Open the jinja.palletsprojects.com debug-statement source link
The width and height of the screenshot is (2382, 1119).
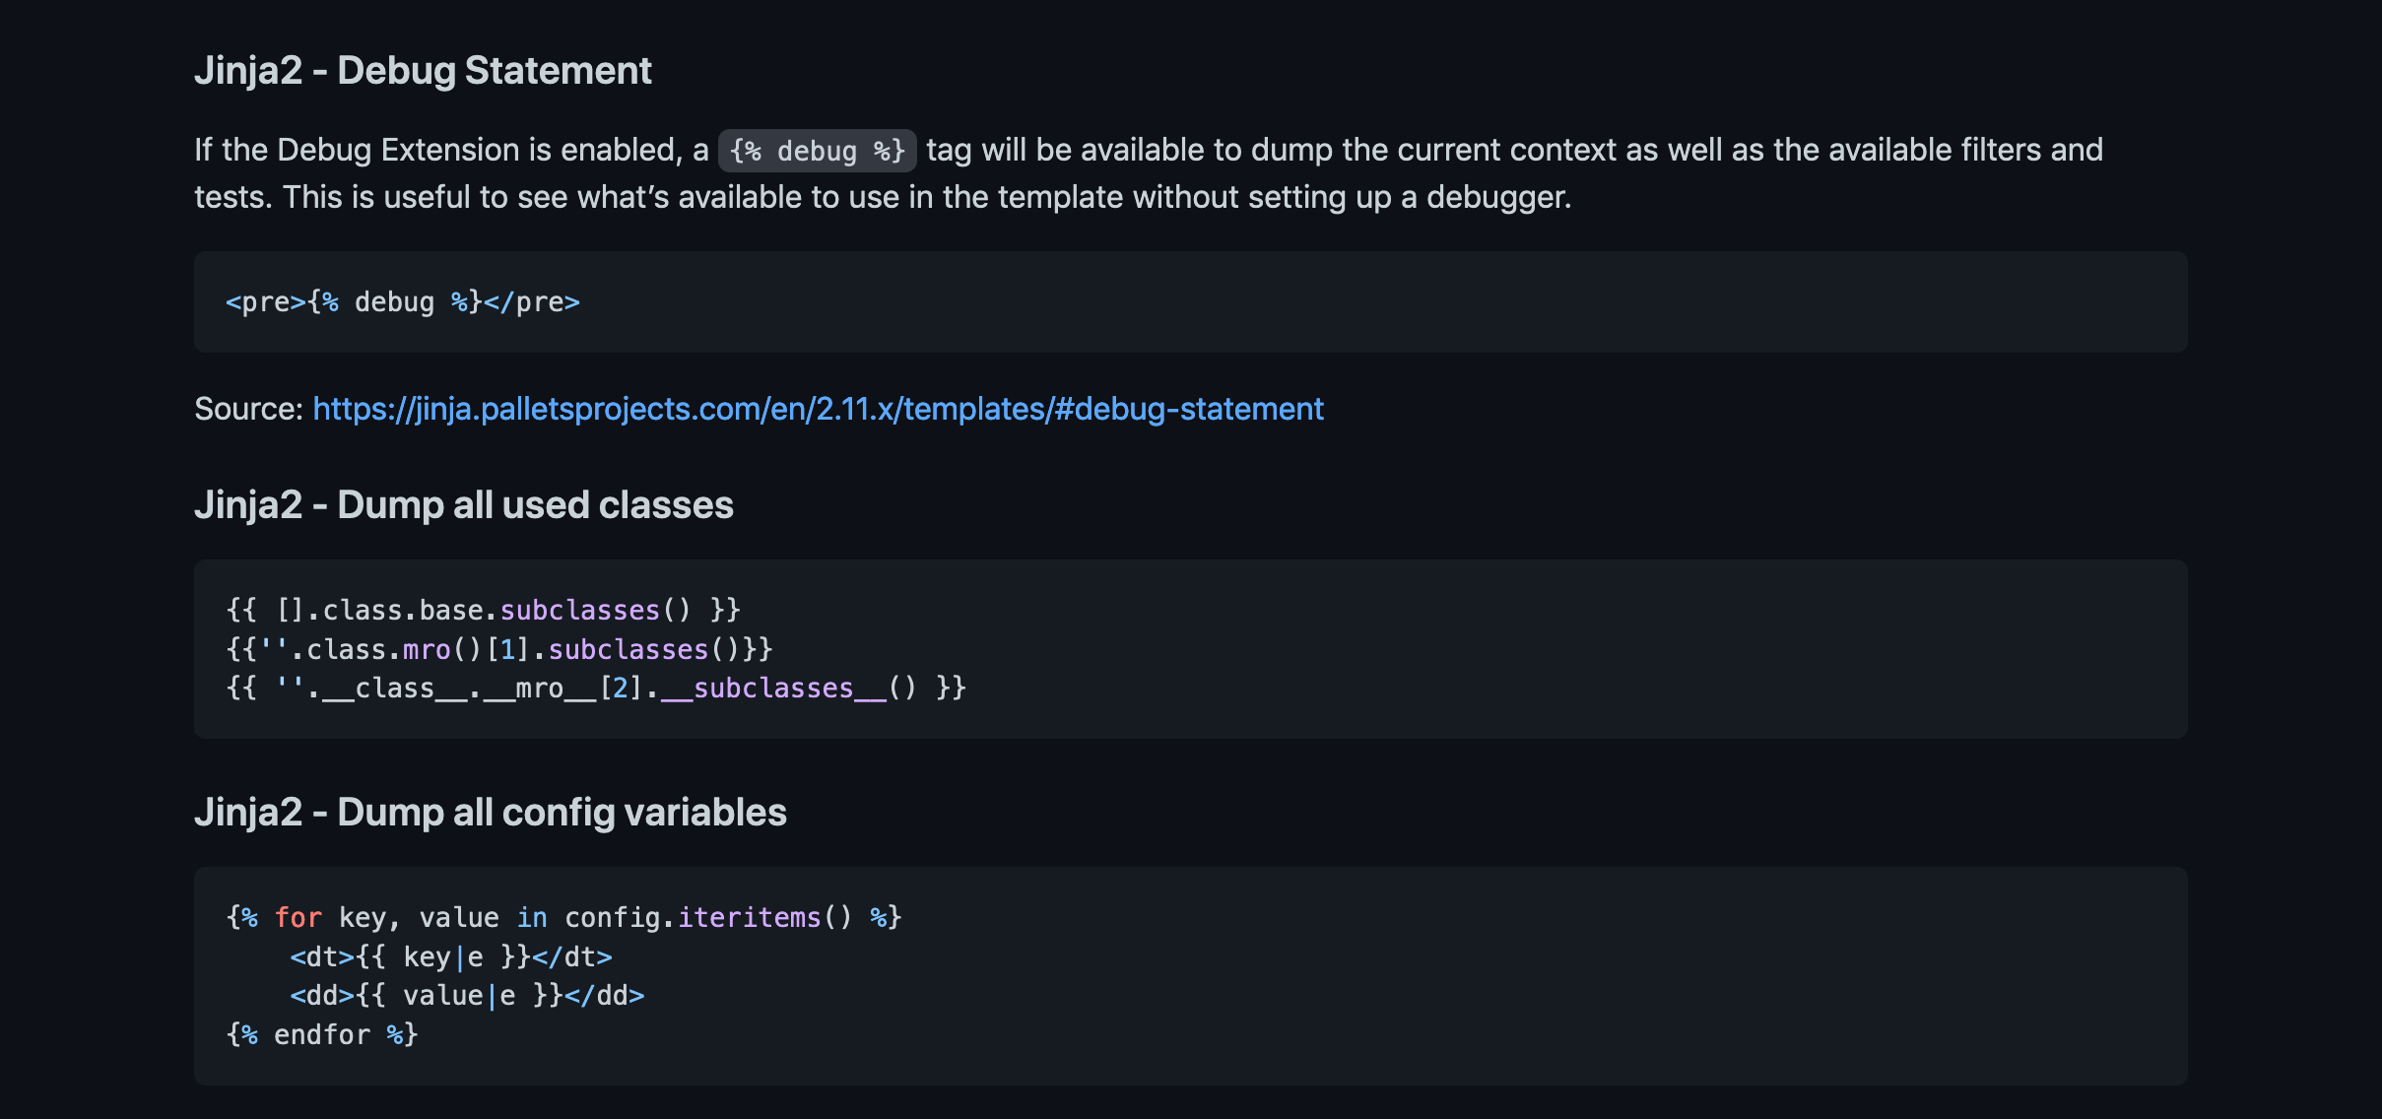(818, 409)
